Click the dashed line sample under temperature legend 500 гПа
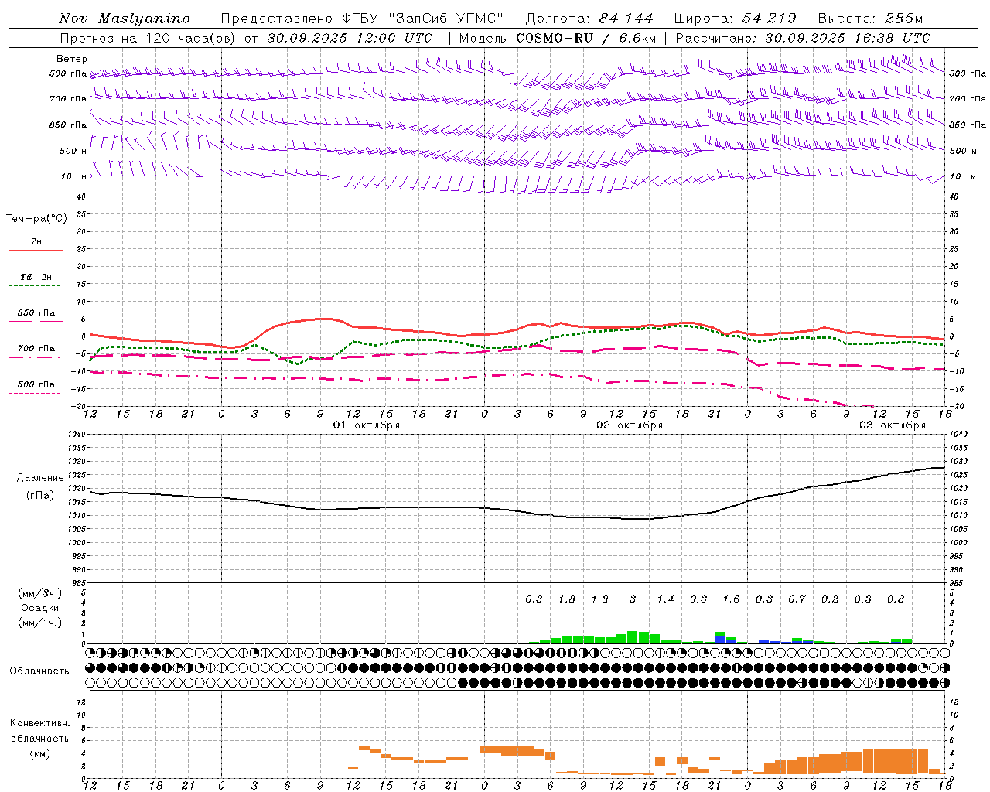Viewport: 990px width, 792px height. click(x=35, y=394)
